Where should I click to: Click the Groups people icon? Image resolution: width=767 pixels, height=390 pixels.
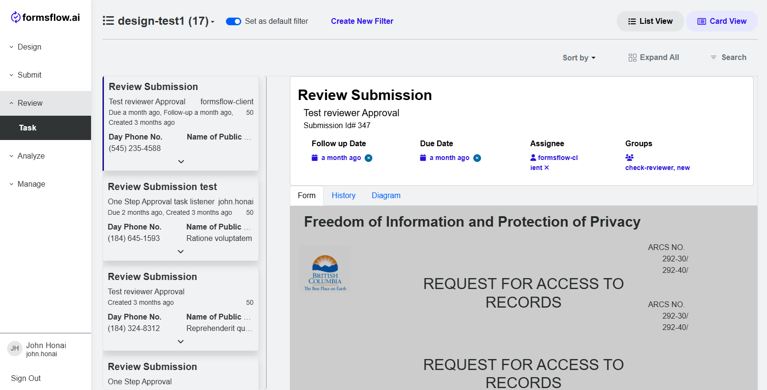(629, 158)
